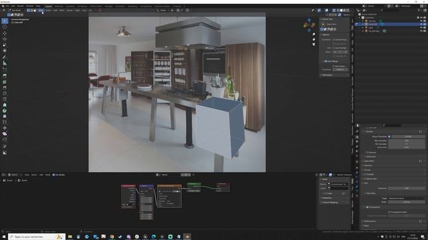Select the Poly Build tool
This screenshot has width=428, height=240.
click(x=5, y=105)
